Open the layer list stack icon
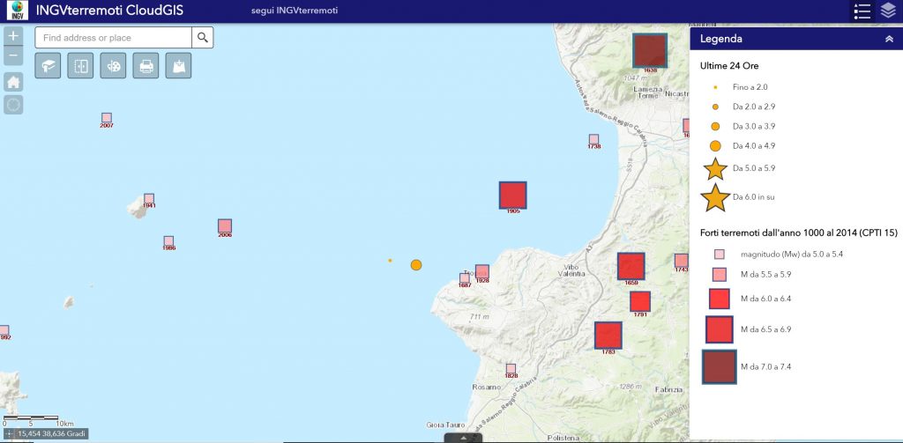This screenshot has height=443, width=903. tap(888, 11)
